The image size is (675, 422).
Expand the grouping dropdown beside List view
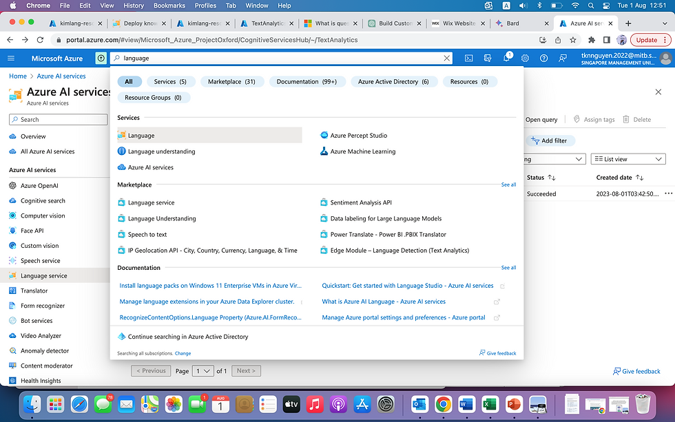pos(555,159)
